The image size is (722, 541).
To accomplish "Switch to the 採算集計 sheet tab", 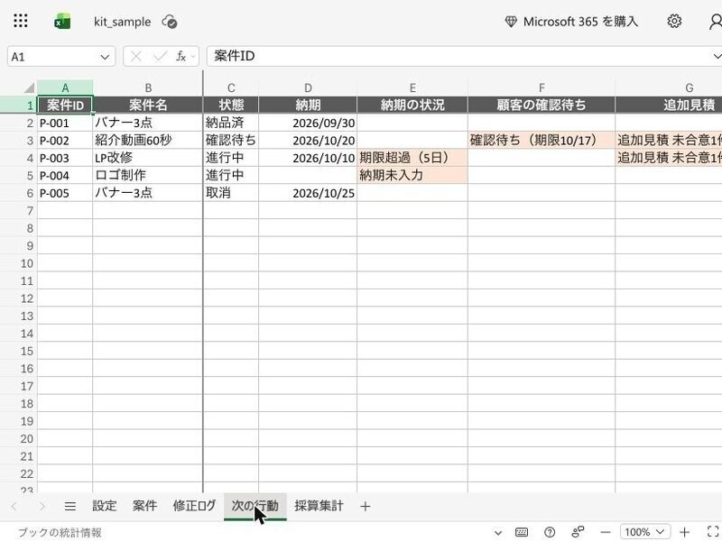I will pyautogui.click(x=319, y=506).
